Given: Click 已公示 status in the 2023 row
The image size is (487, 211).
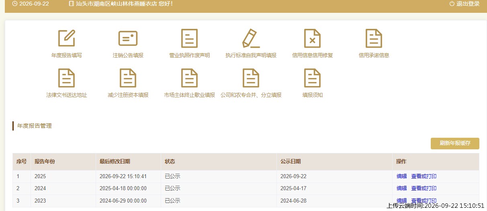Looking at the screenshot, I should (x=172, y=201).
